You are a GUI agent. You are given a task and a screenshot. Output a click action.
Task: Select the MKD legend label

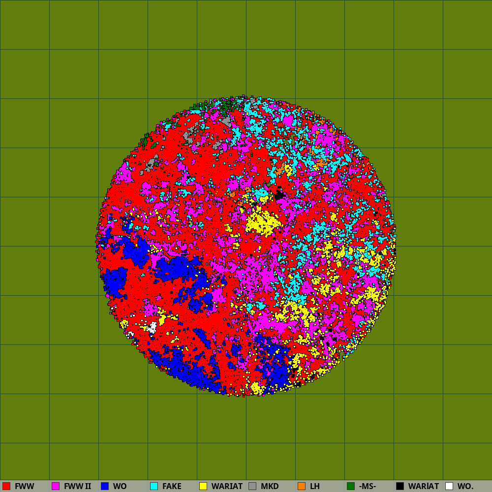(x=270, y=487)
